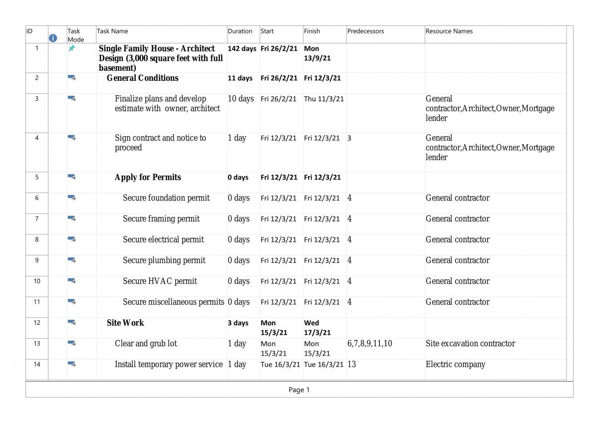Click the 'Page 1' footer label
Screen dimensions: 599x423
[x=299, y=390]
